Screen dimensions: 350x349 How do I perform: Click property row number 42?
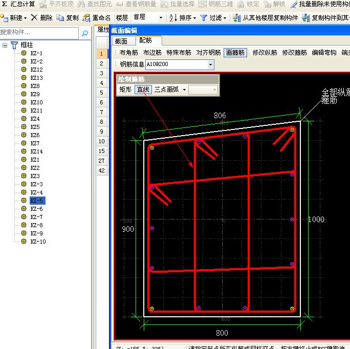(x=101, y=170)
